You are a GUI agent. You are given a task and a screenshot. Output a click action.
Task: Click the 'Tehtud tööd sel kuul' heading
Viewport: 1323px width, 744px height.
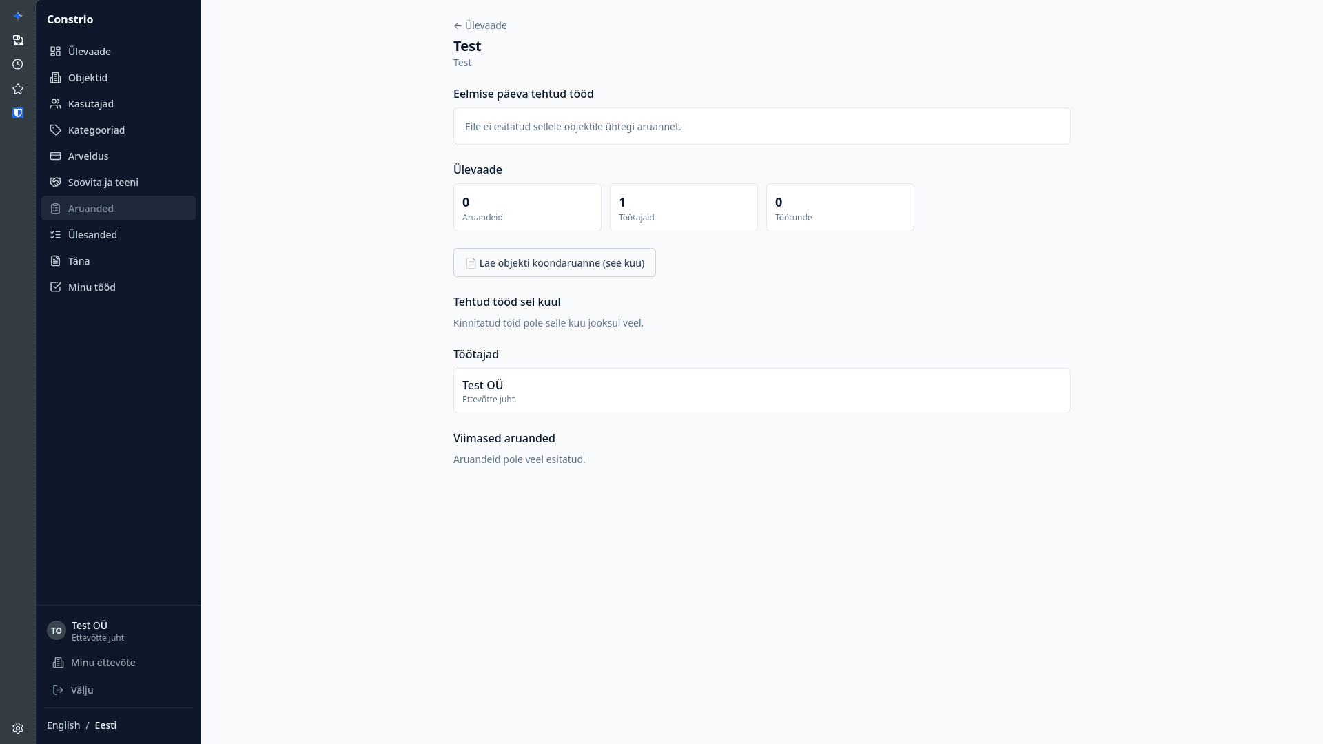(x=507, y=302)
